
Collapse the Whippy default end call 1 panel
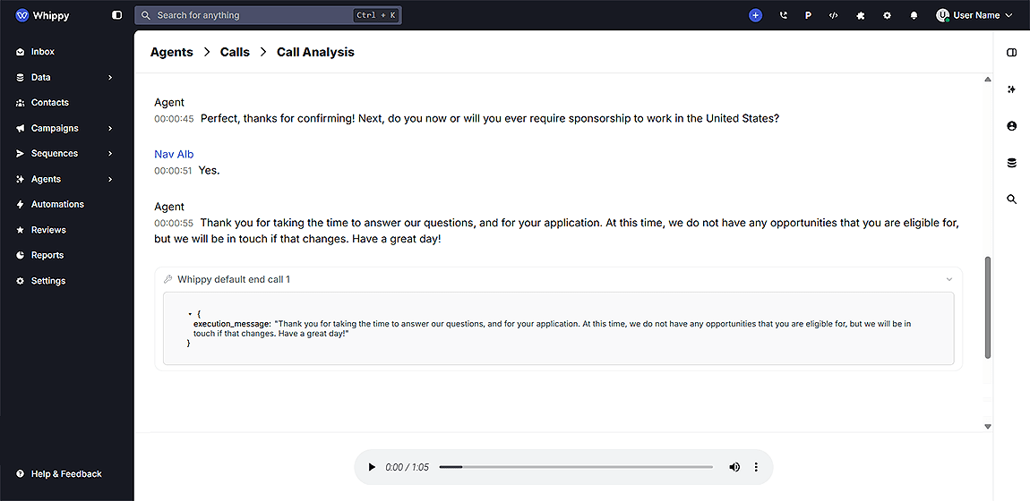tap(949, 279)
